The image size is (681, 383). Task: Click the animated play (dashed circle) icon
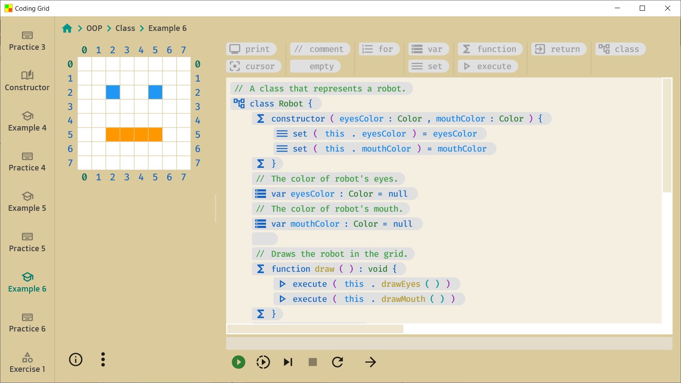click(263, 362)
